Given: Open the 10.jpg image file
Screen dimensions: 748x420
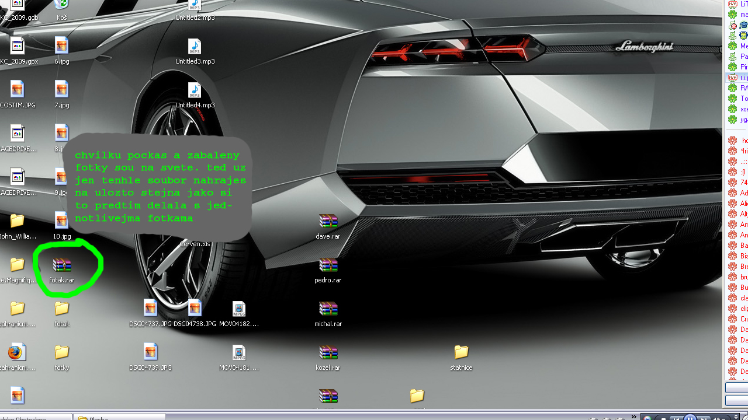Looking at the screenshot, I should tap(61, 222).
